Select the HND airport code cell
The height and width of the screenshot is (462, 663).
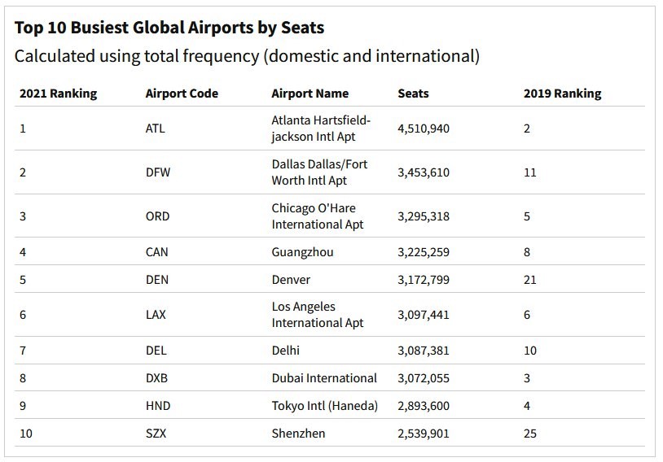[158, 406]
